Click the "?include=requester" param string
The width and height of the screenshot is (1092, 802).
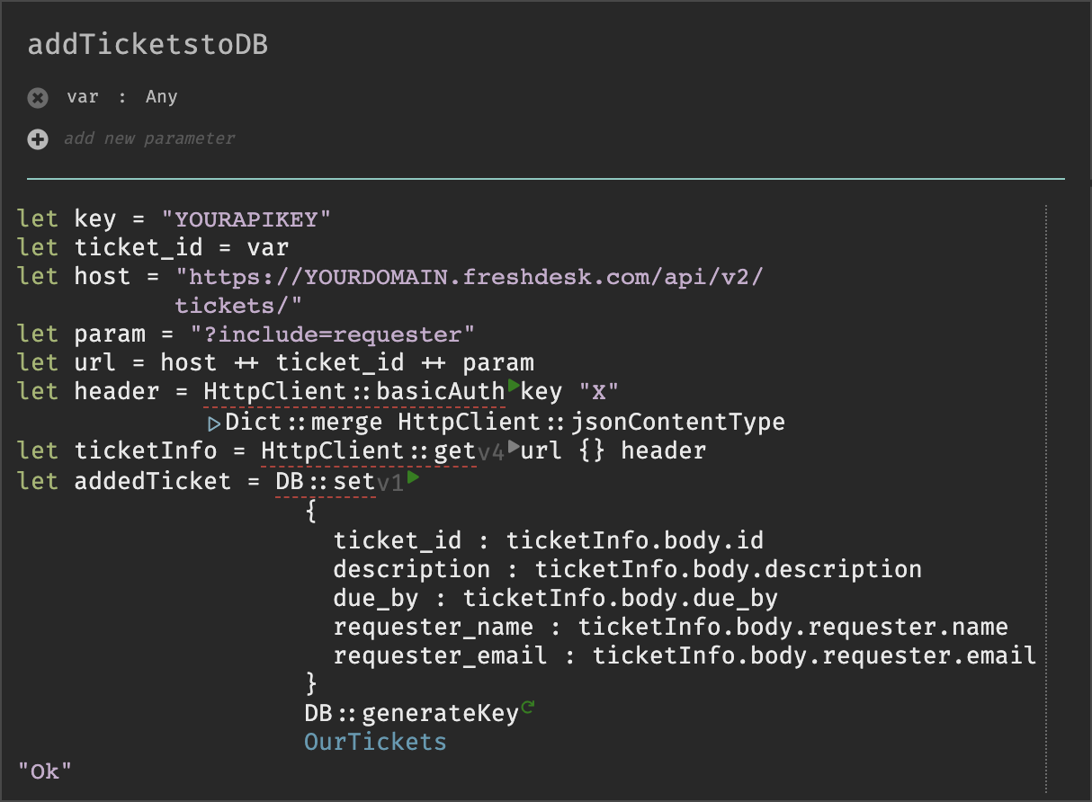click(x=332, y=334)
